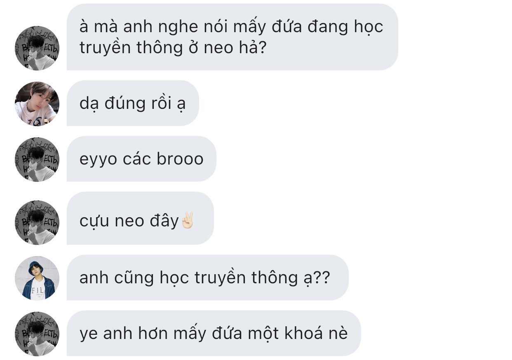This screenshot has height=360, width=512.
Task: Open avatar beside 'dạ đúng rồi ạ' message
Action: 37,104
